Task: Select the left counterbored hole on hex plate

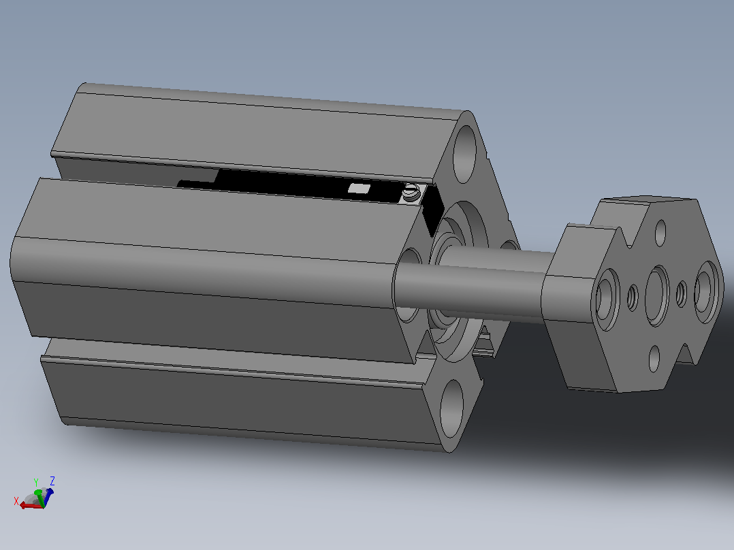Action: pos(607,300)
